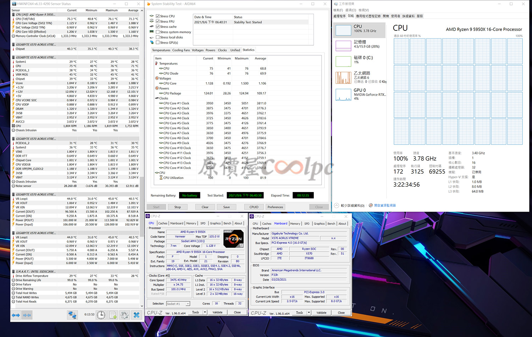The image size is (532, 337).
Task: Click AIDA64 Save button
Action: click(x=227, y=207)
